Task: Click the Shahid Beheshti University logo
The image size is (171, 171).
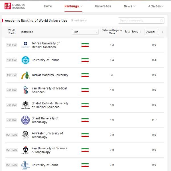Action: (25, 105)
